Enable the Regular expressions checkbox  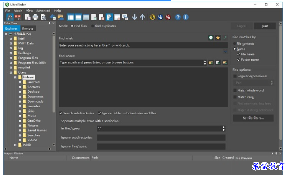click(x=235, y=76)
